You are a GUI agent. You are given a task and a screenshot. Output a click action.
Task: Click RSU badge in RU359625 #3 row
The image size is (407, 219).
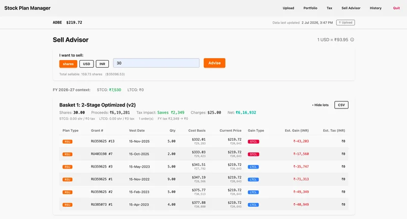tap(67, 167)
